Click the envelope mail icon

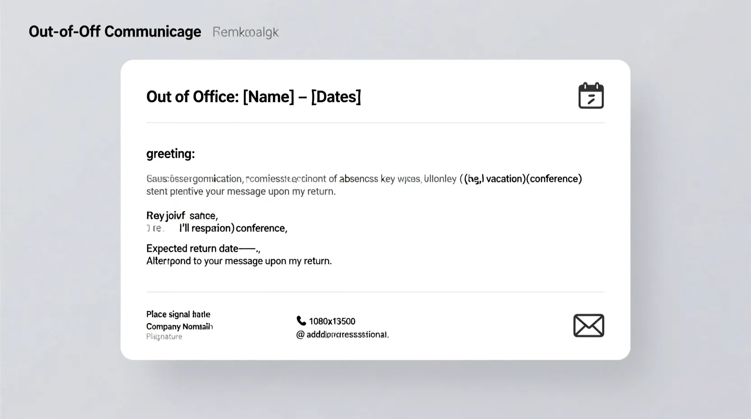click(x=589, y=326)
